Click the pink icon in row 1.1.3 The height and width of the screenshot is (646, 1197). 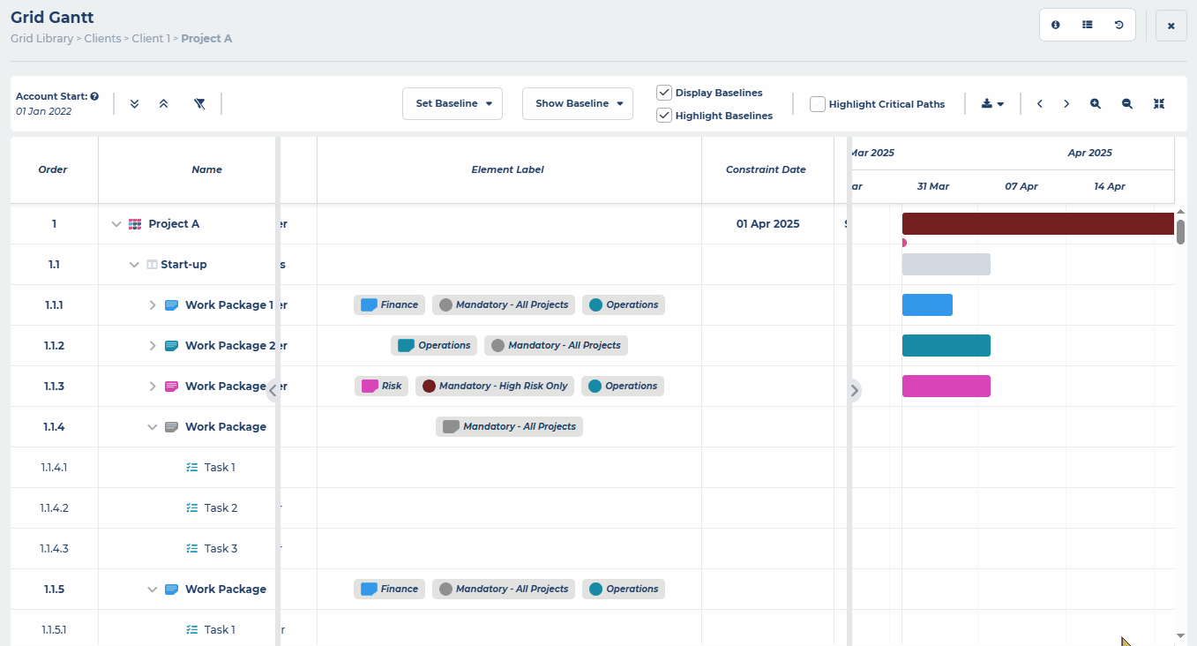tap(172, 387)
